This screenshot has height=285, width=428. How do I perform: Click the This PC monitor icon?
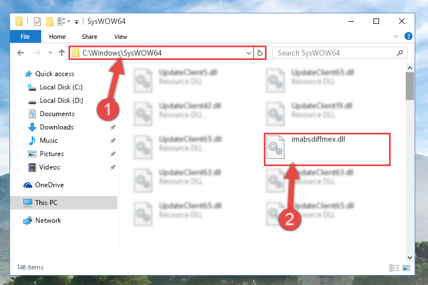point(28,203)
